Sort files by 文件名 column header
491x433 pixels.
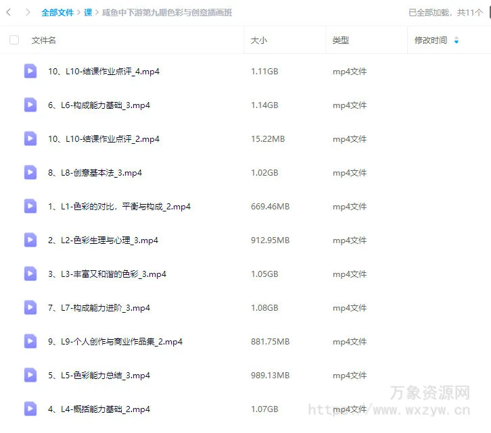[x=44, y=41]
